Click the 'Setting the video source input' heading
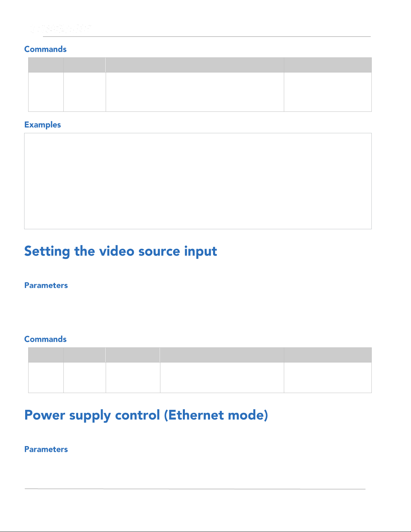The image size is (411, 532). [x=120, y=251]
